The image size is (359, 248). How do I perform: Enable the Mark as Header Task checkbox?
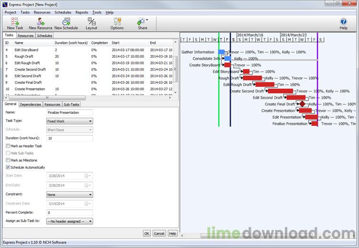(x=8, y=146)
